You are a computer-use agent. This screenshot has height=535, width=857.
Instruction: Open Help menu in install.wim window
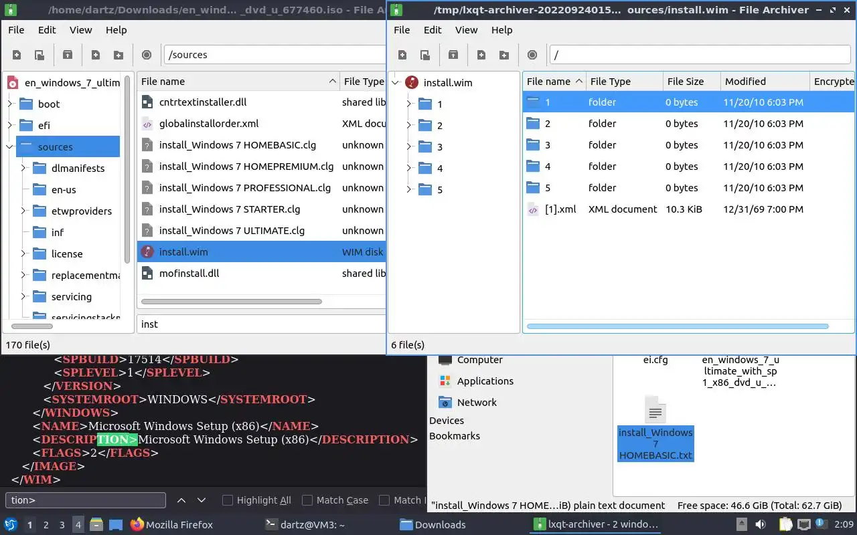pos(501,30)
